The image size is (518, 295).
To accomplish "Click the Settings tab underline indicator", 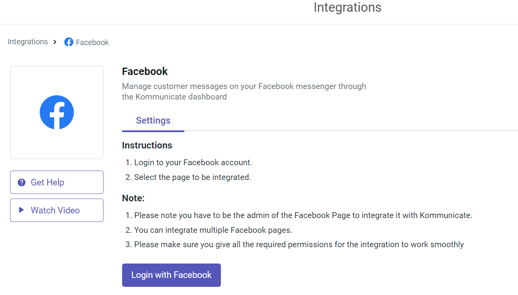I will click(153, 131).
